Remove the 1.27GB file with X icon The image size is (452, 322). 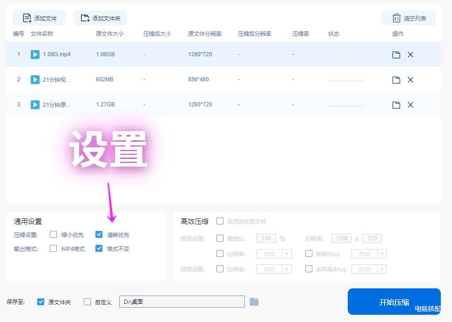coord(411,105)
